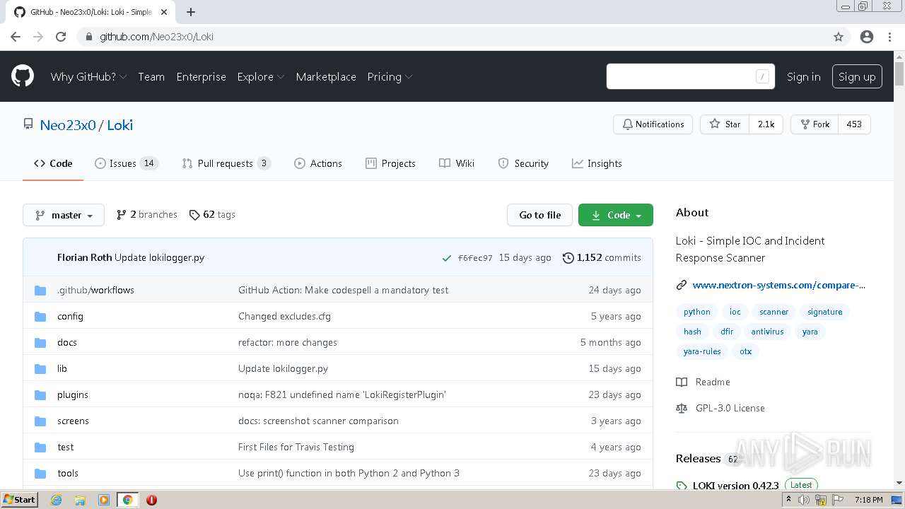Viewport: 905px width, 509px height.
Task: Open Chrome's three-dot menu
Action: tap(889, 37)
